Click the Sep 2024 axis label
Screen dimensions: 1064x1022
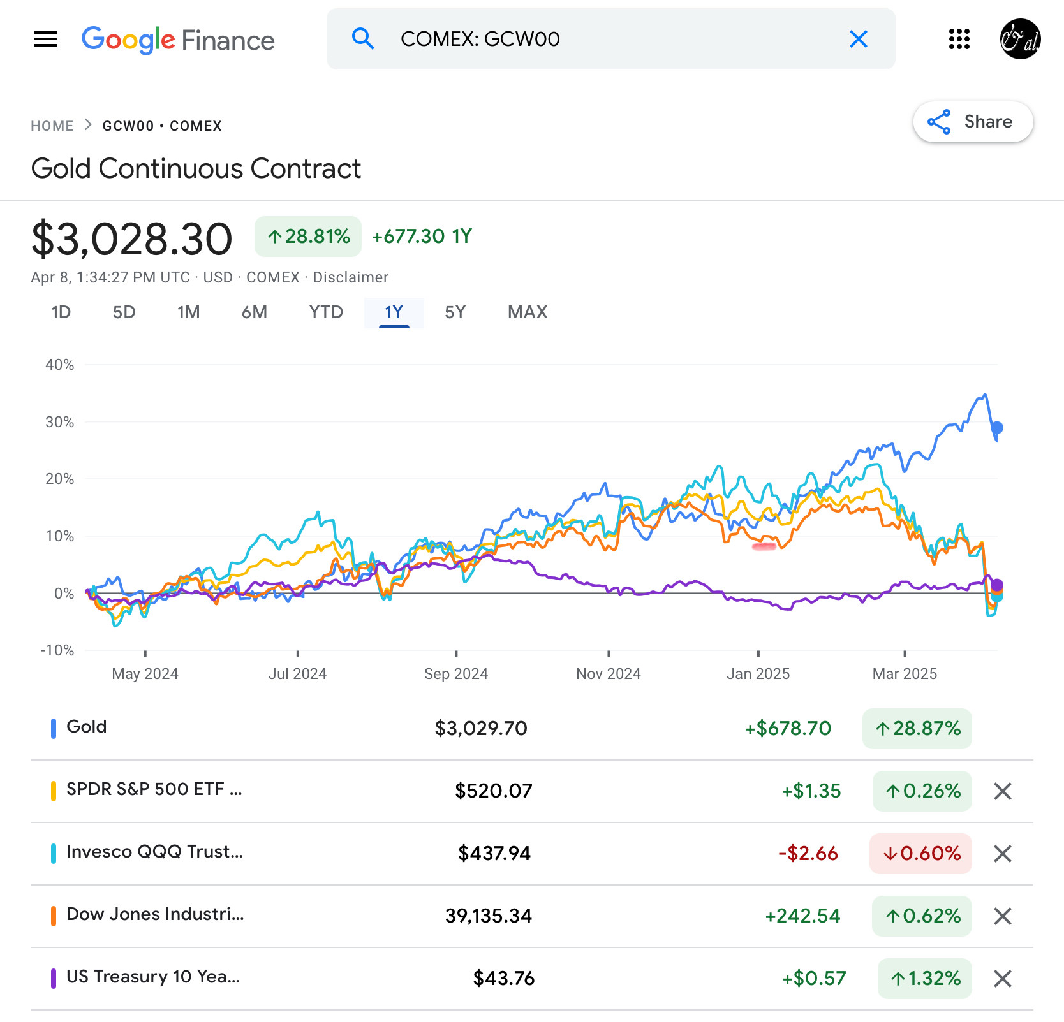tap(456, 674)
